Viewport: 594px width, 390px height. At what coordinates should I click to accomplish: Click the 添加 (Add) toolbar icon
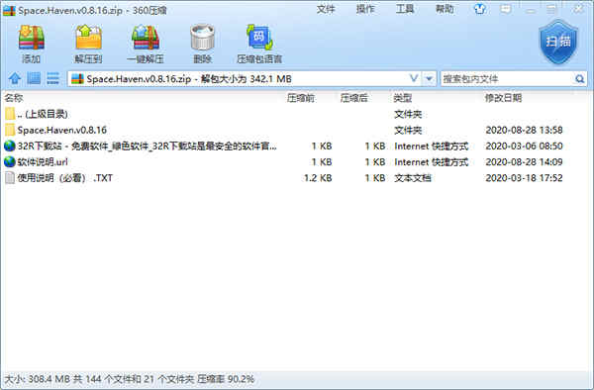click(x=32, y=38)
